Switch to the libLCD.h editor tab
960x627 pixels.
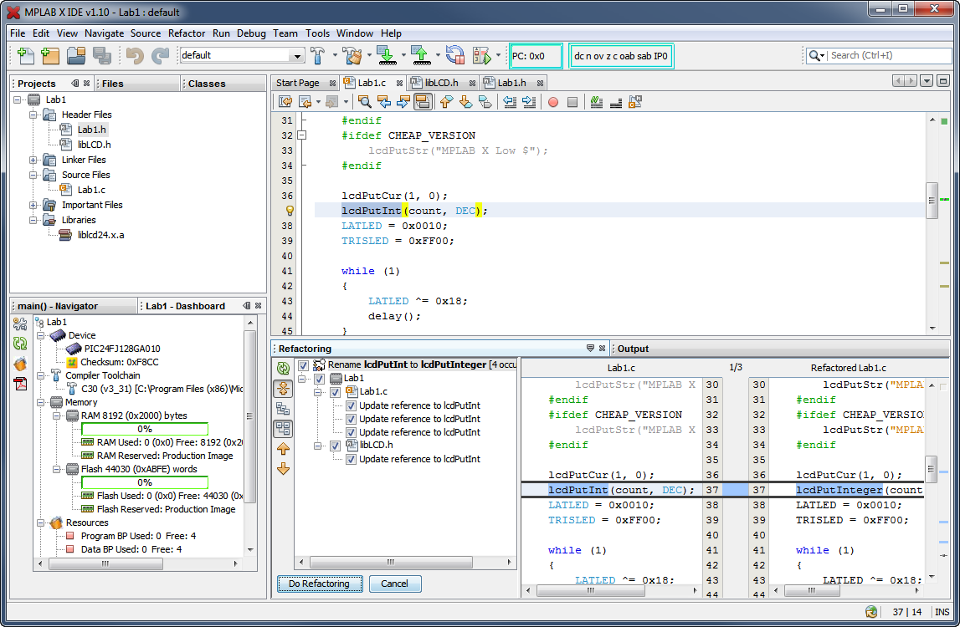[x=441, y=83]
